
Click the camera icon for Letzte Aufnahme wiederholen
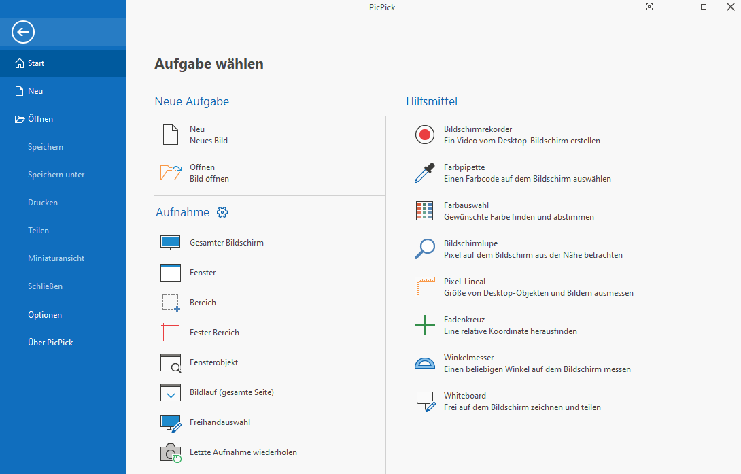pyautogui.click(x=171, y=453)
